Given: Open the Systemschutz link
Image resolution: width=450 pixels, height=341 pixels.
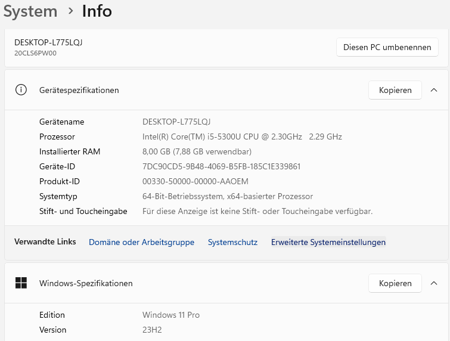Looking at the screenshot, I should [x=232, y=242].
